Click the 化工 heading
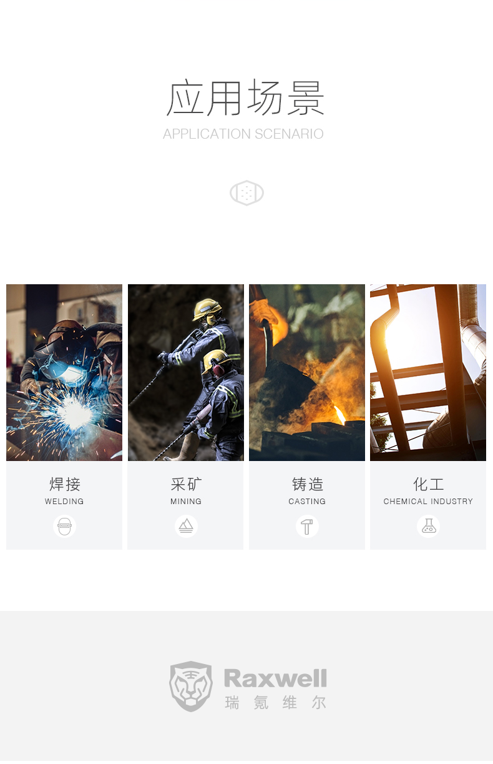Screen dimensions: 493x764 [x=429, y=484]
